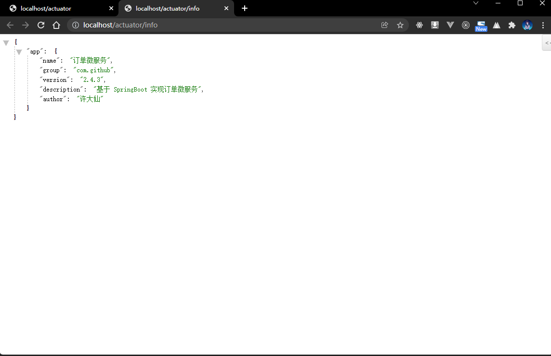Click the "name" key
551x356 pixels.
[49, 60]
